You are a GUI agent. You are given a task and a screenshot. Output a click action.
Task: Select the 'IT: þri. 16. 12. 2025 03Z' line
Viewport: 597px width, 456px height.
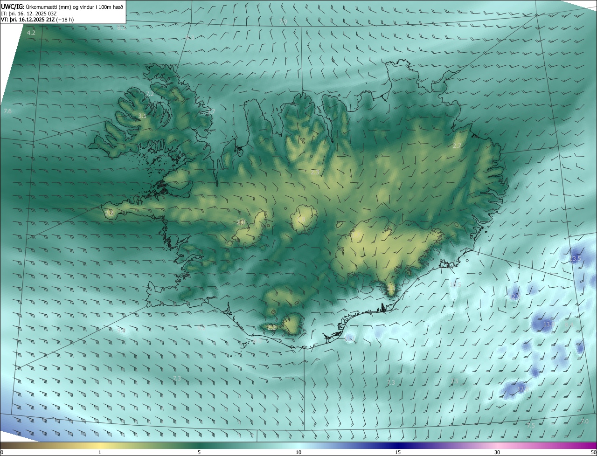point(28,13)
